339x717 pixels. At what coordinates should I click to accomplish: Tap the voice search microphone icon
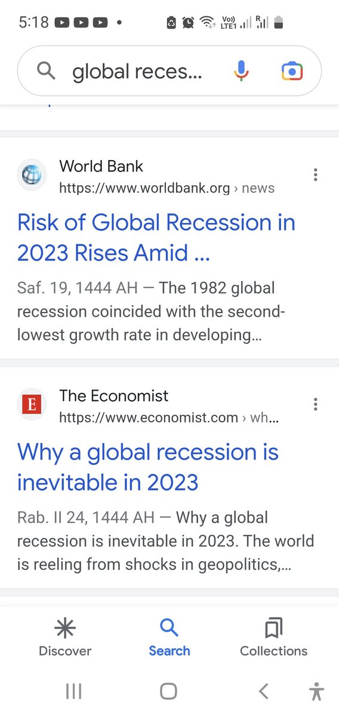coord(241,72)
